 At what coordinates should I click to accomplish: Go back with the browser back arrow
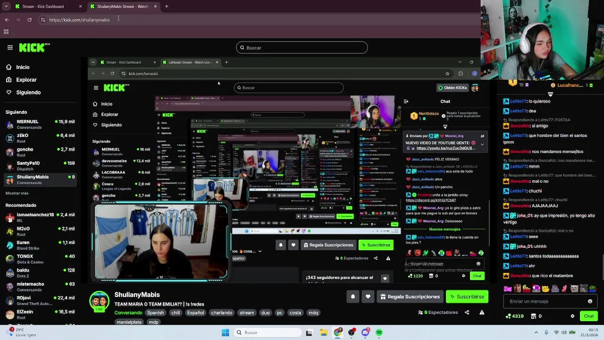7,20
